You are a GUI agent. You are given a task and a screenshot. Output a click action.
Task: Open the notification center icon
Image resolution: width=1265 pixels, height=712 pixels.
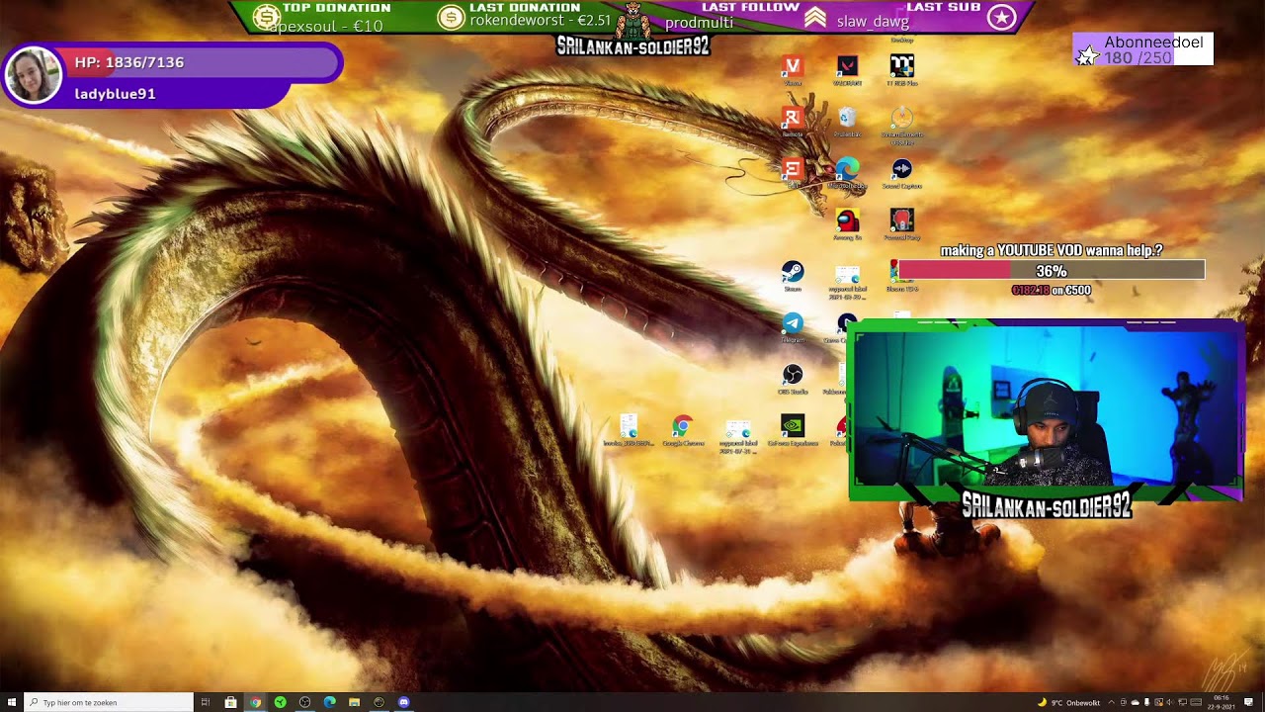tap(1249, 702)
